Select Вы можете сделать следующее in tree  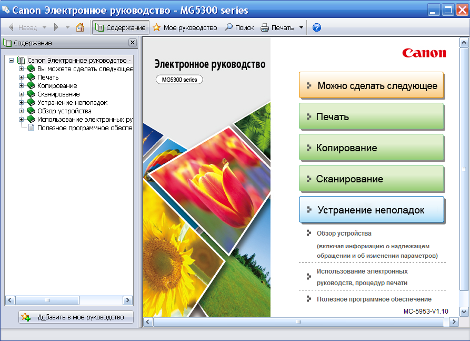(85, 69)
